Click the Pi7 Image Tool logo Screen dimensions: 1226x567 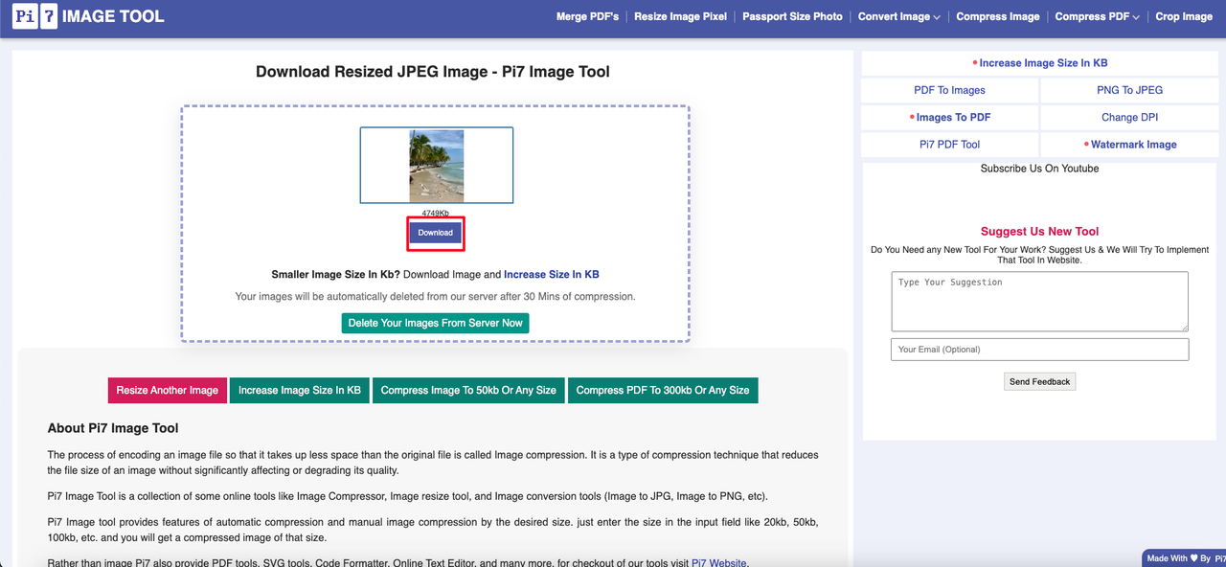click(x=88, y=16)
